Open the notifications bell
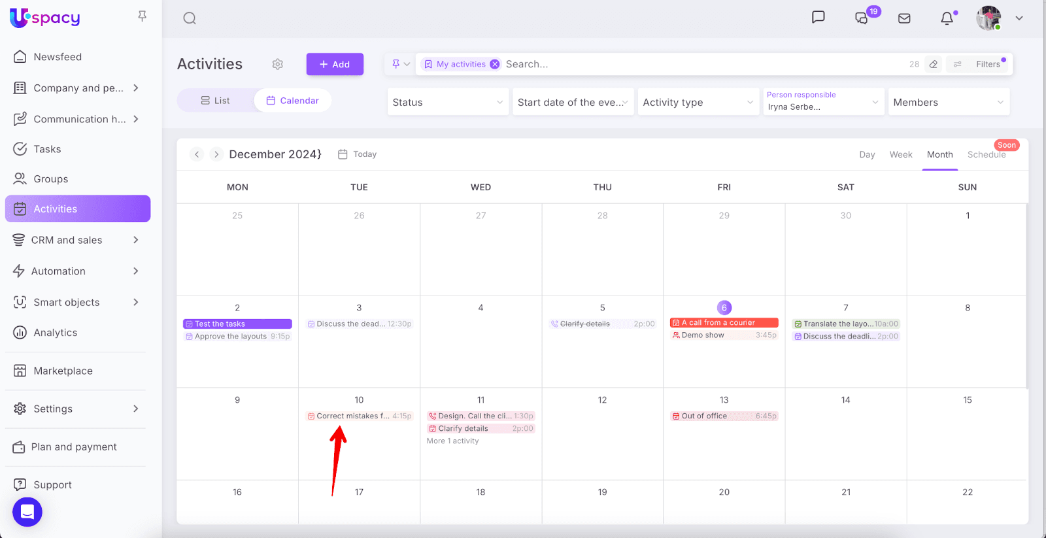Viewport: 1046px width, 538px height. pos(947,18)
